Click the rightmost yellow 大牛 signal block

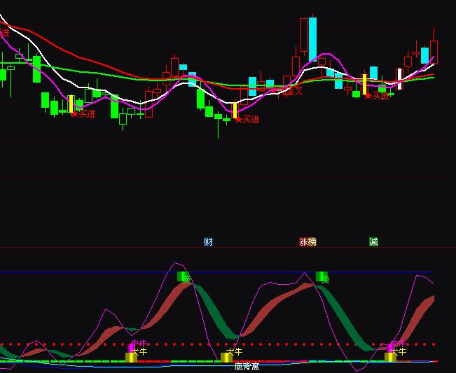pyautogui.click(x=390, y=357)
